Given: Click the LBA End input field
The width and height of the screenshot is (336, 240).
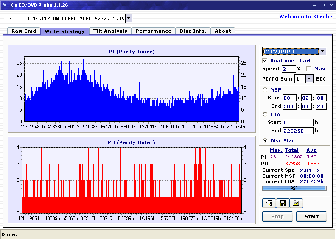Looking at the screenshot, I should pyautogui.click(x=298, y=131).
